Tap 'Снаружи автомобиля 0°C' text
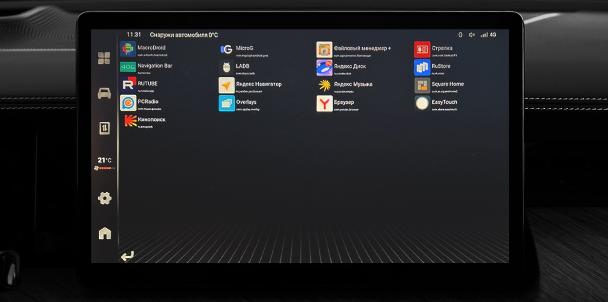608x302 pixels. point(184,35)
